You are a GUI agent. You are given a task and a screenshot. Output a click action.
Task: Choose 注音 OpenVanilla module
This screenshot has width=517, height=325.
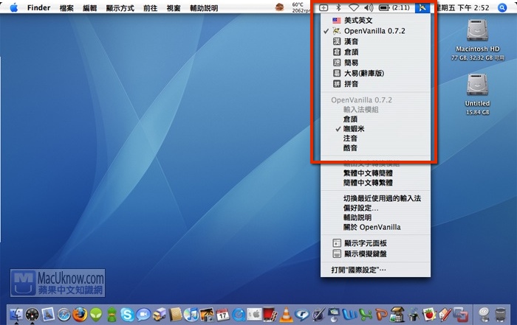(x=375, y=139)
